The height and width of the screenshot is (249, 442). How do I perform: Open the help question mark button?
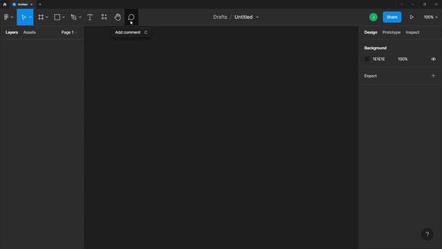click(427, 234)
